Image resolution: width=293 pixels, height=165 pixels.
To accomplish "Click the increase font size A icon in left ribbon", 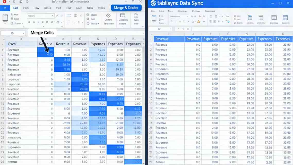I will [57, 16].
